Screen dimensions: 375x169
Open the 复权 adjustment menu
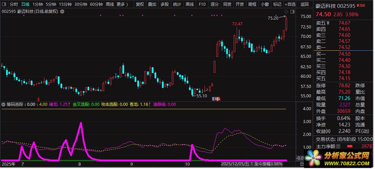pos(140,4)
